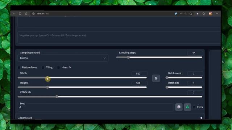Go to browser home page icon
Image resolution: width=232 pixels, height=130 pixels.
26,14
